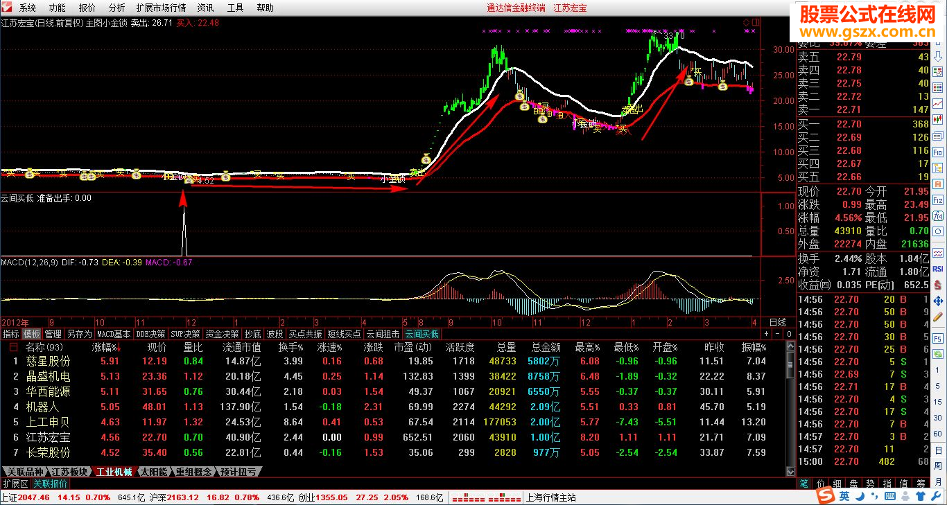The width and height of the screenshot is (947, 505).
Task: Toggle Sogou 英 language mode
Action: [844, 496]
